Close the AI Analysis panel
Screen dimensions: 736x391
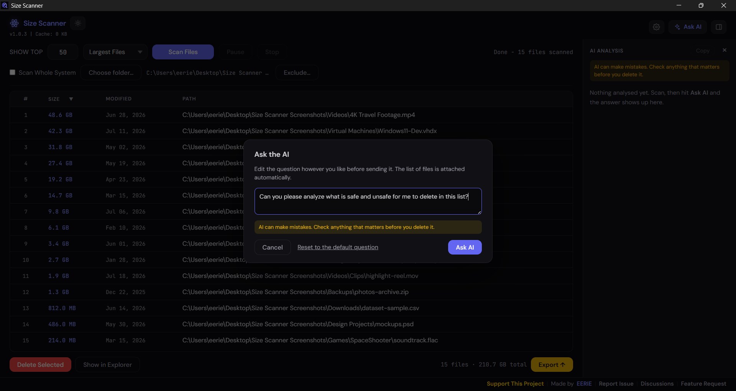724,50
